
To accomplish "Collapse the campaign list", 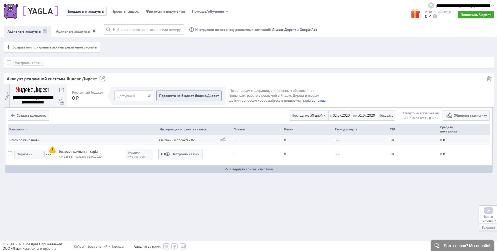I will [249, 169].
